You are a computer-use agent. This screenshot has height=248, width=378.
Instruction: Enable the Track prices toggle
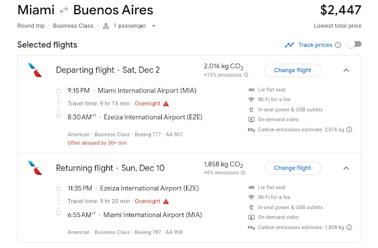click(353, 45)
